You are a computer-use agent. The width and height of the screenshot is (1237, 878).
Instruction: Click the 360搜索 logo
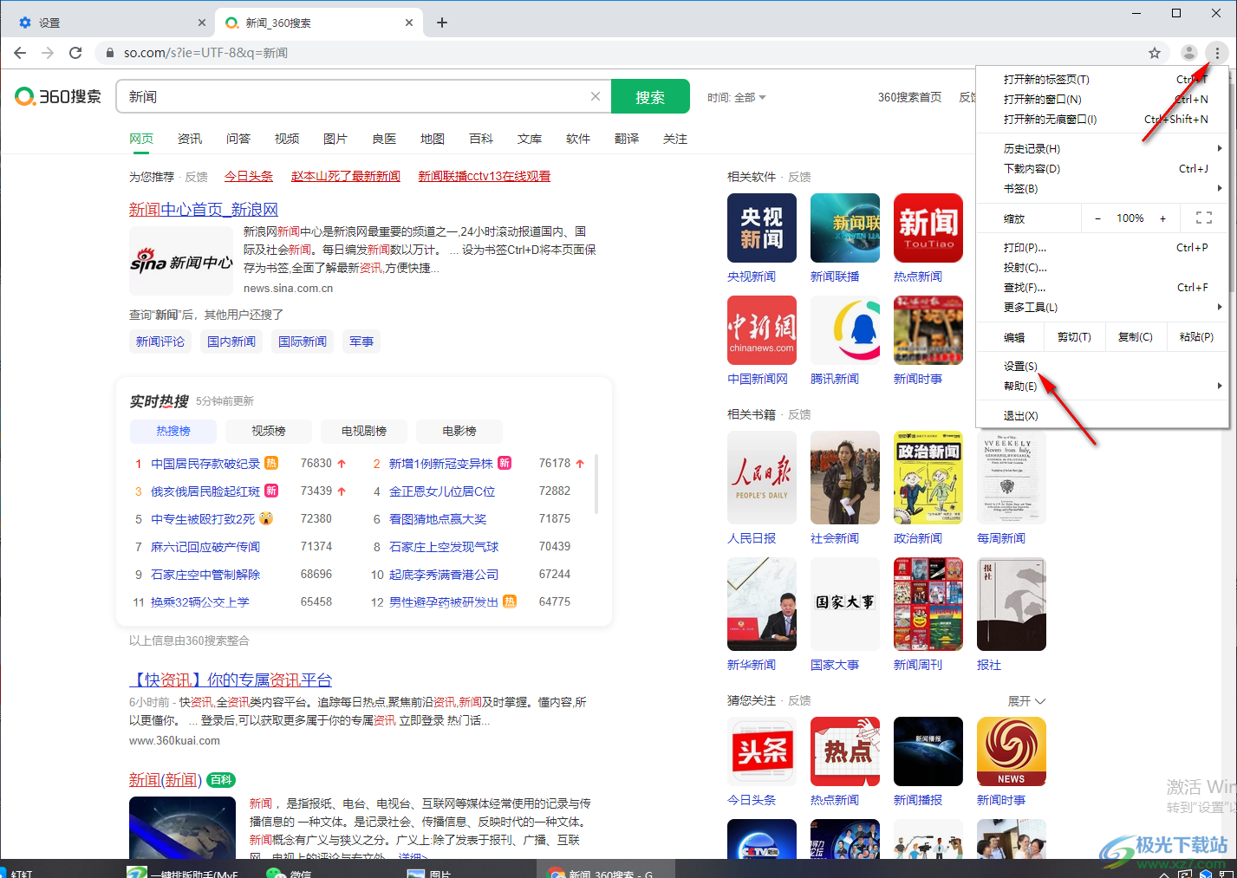click(x=58, y=96)
